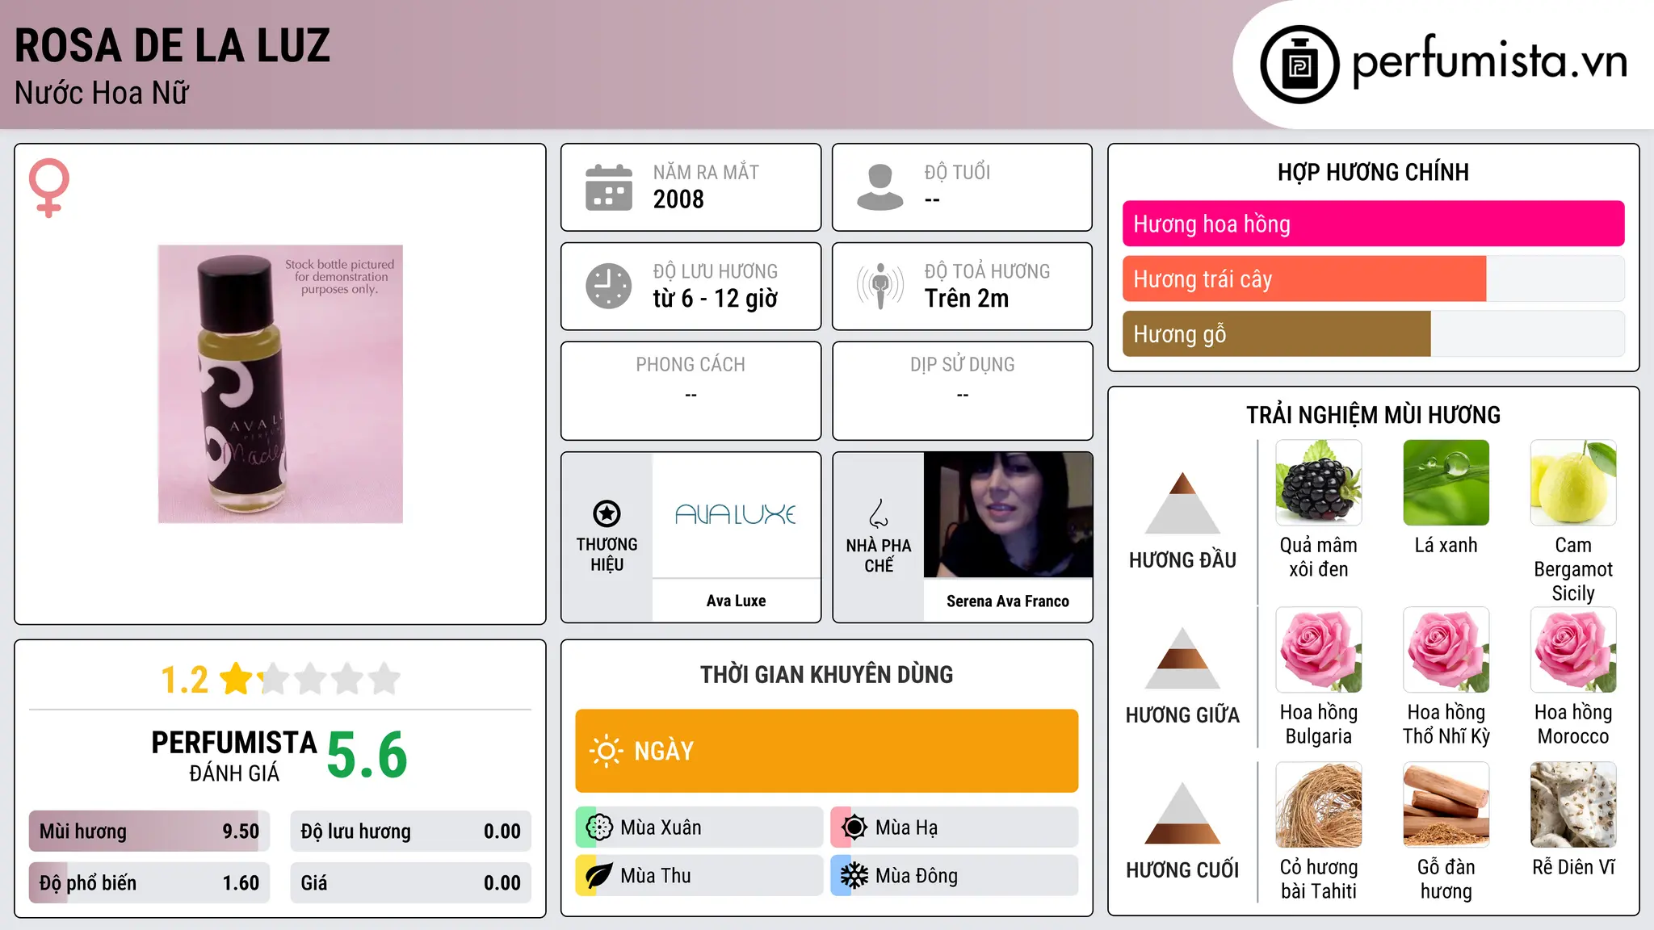The height and width of the screenshot is (930, 1654).
Task: Click the Hương hoa hồng accord bar
Action: [x=1373, y=224]
